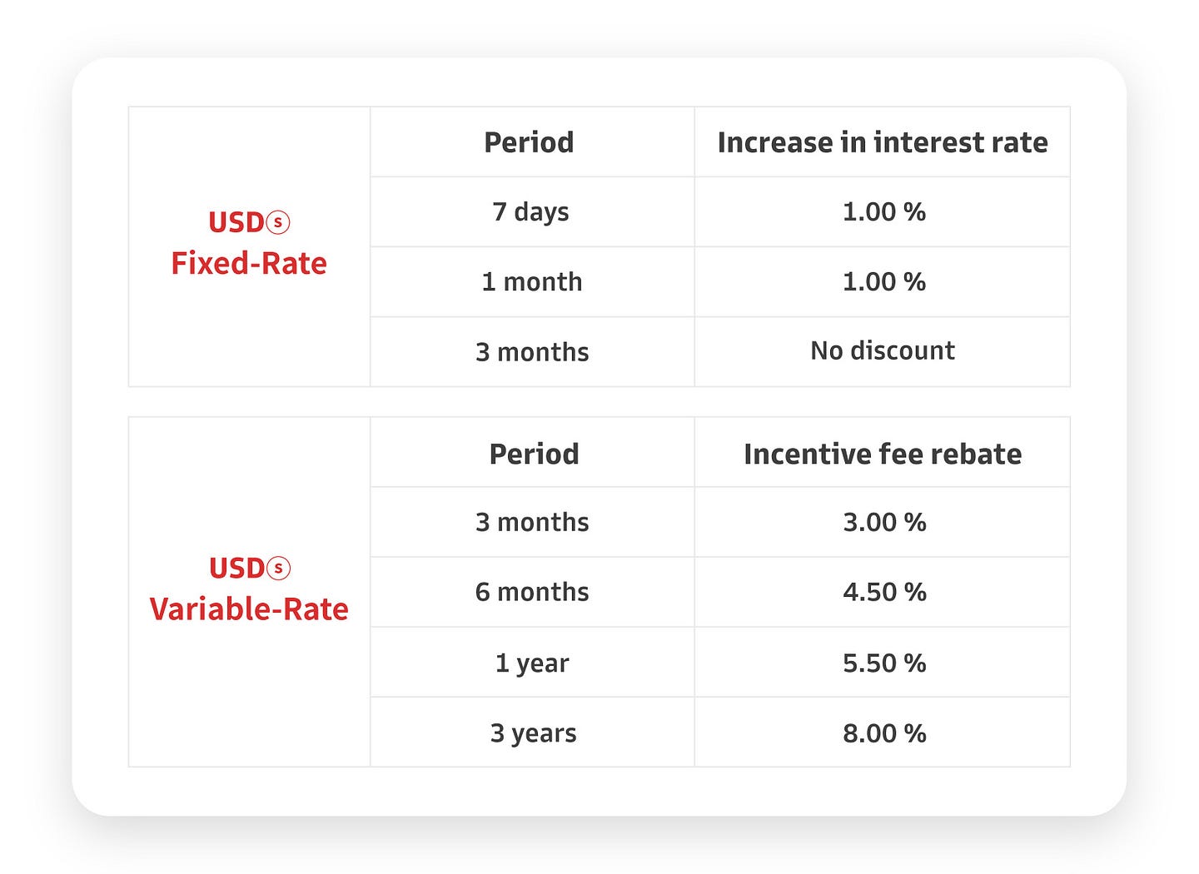Click the 1 year period cell
This screenshot has height=874, width=1199.
(x=532, y=663)
